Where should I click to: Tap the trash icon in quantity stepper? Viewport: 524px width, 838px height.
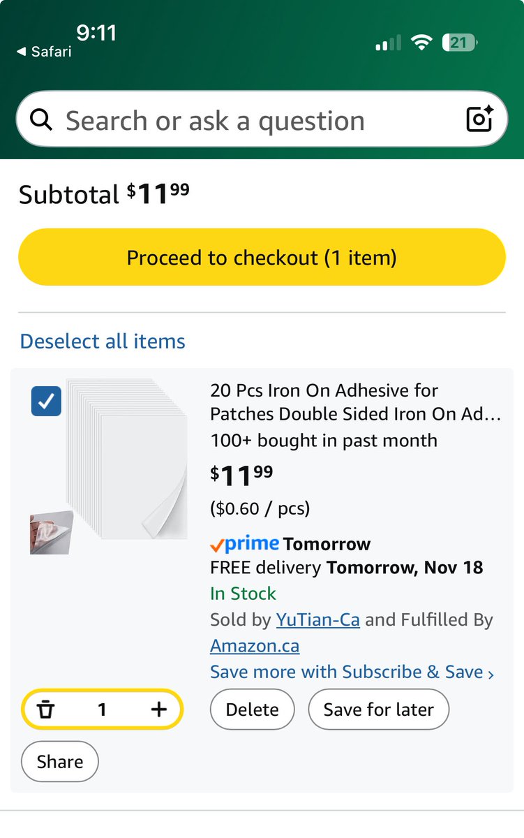click(x=46, y=710)
